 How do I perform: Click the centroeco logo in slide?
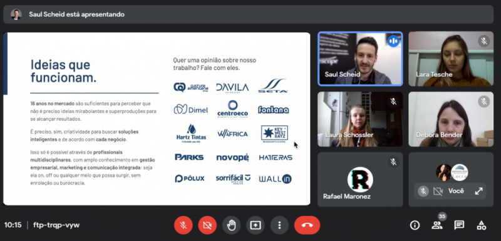(232, 109)
